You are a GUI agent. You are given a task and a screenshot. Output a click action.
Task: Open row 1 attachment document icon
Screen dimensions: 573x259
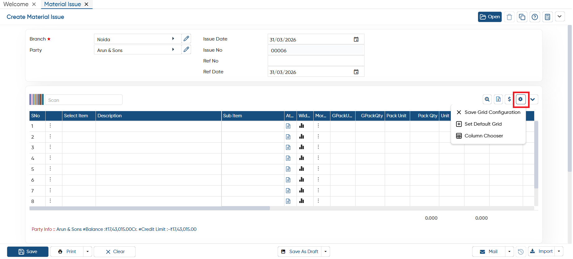click(288, 126)
